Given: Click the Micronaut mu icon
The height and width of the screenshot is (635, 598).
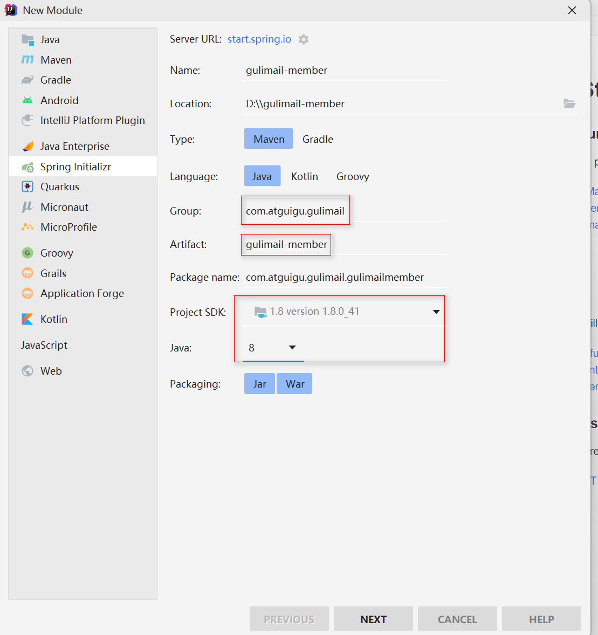Looking at the screenshot, I should (28, 207).
